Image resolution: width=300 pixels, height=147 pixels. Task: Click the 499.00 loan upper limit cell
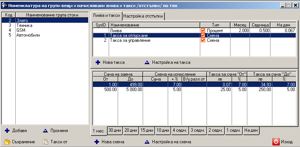[130, 84]
